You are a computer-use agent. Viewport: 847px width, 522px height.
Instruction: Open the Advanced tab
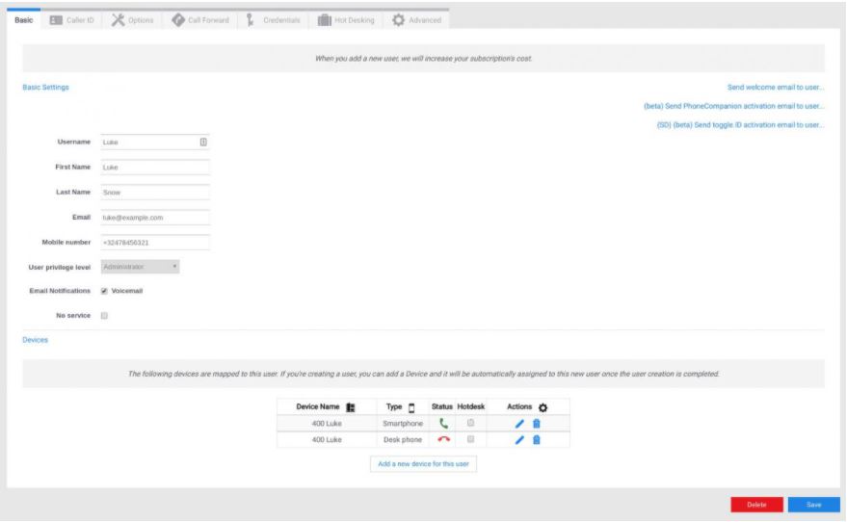point(418,19)
